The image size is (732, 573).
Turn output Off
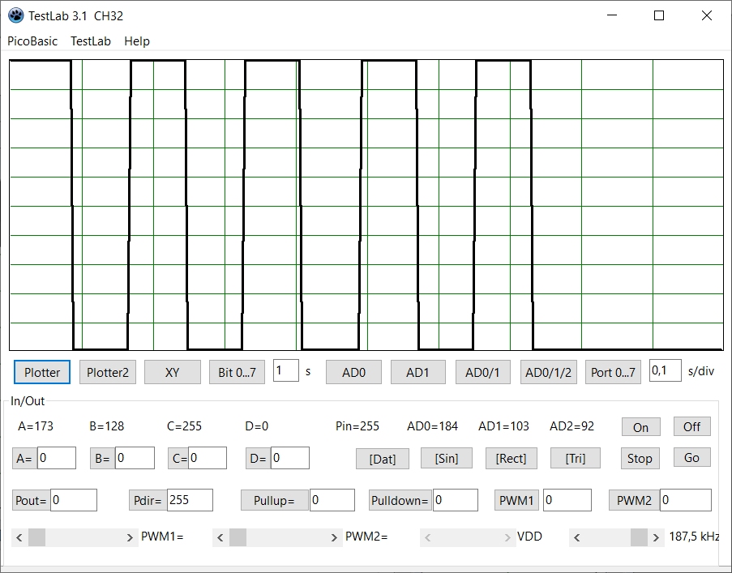691,426
